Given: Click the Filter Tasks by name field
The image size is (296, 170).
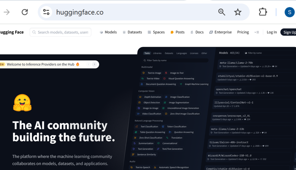Looking at the screenshot, I should coord(175,60).
